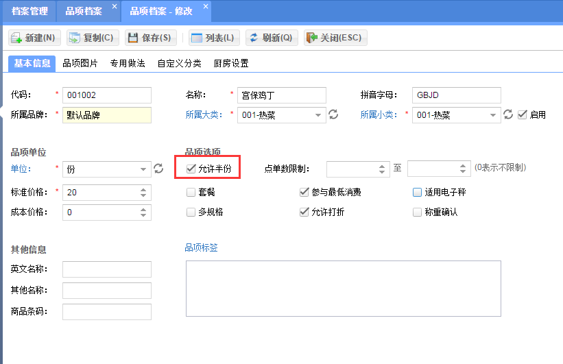Screen dimensions: 563x364
Task: Click the 品项标签 tag text area
Action: pos(344,289)
